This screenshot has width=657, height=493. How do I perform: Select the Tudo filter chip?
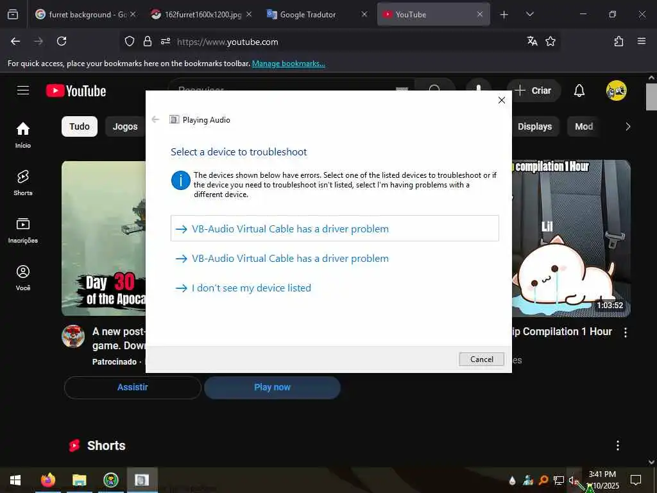click(x=80, y=126)
